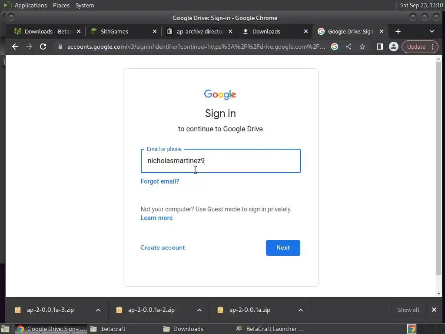
Task: Open Chrome's three-dot menu
Action: (x=433, y=47)
